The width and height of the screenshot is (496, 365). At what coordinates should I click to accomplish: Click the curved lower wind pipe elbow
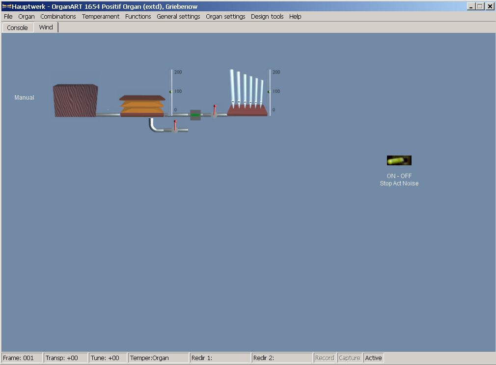(x=154, y=127)
